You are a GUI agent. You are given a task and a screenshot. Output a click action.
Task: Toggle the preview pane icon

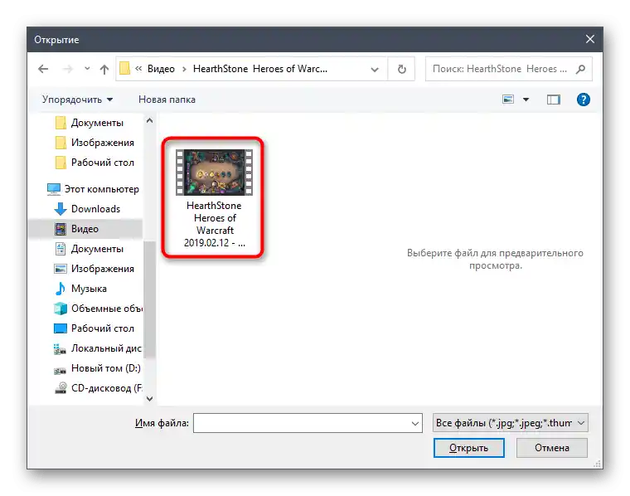tap(553, 100)
